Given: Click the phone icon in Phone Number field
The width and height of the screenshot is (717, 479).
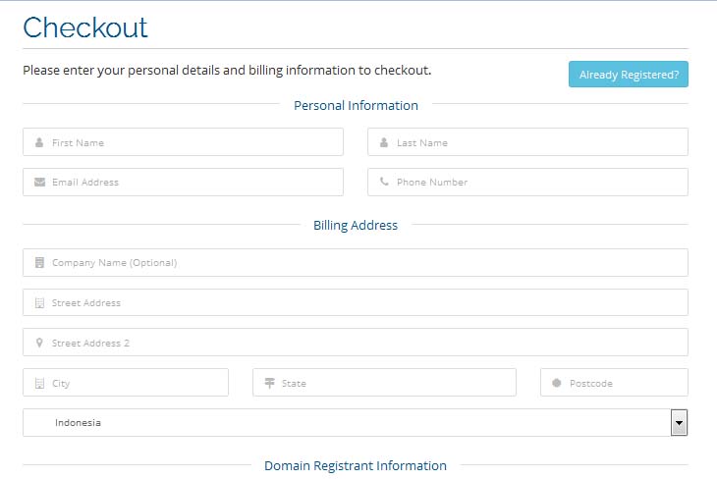Looking at the screenshot, I should pyautogui.click(x=384, y=182).
